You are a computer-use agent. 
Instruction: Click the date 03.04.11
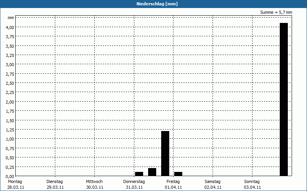tap(253, 188)
